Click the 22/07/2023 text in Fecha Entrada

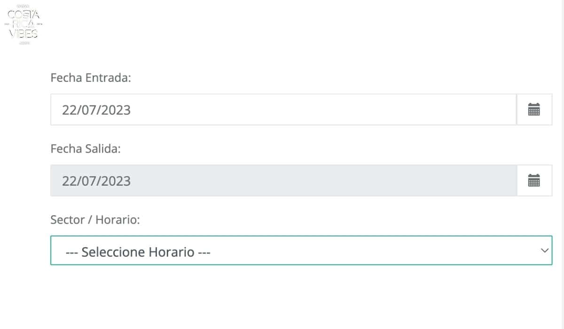(96, 110)
